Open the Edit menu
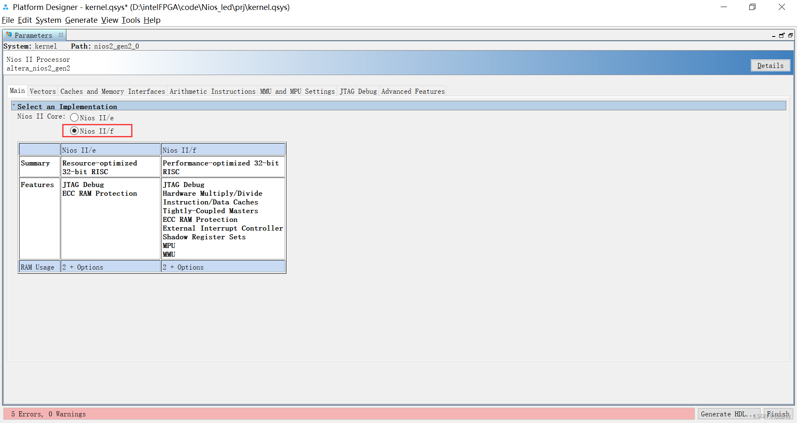The width and height of the screenshot is (797, 423). point(24,20)
